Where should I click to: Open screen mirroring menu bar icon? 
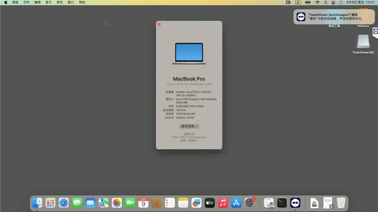point(288,3)
